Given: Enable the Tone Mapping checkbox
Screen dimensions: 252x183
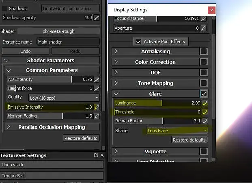Looking at the screenshot, I should pyautogui.click(x=204, y=83).
